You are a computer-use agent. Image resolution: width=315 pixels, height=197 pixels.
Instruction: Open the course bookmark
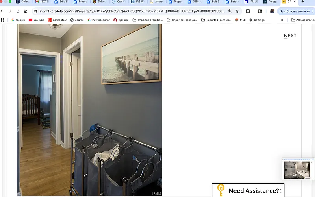click(x=77, y=20)
